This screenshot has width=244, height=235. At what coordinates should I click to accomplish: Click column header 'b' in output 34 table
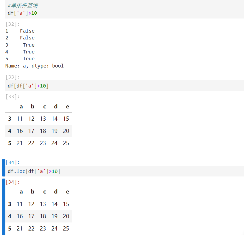coord(32,192)
